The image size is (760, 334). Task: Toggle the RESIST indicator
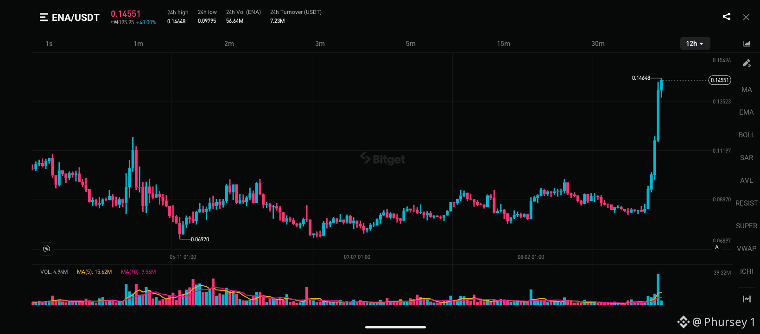[747, 203]
